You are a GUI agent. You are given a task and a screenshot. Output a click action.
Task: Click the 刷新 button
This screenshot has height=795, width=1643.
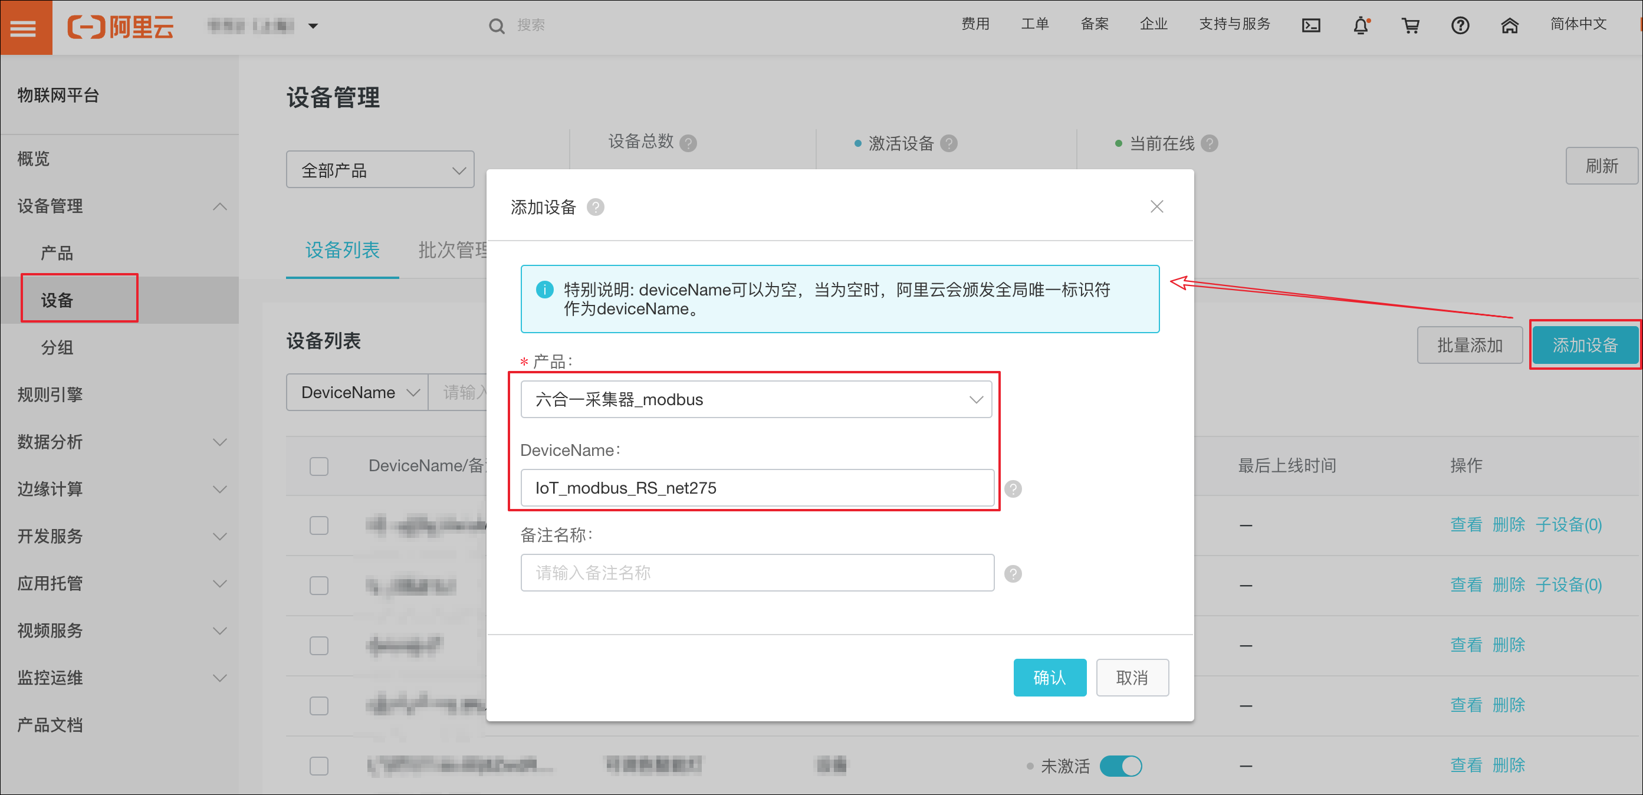(x=1602, y=166)
